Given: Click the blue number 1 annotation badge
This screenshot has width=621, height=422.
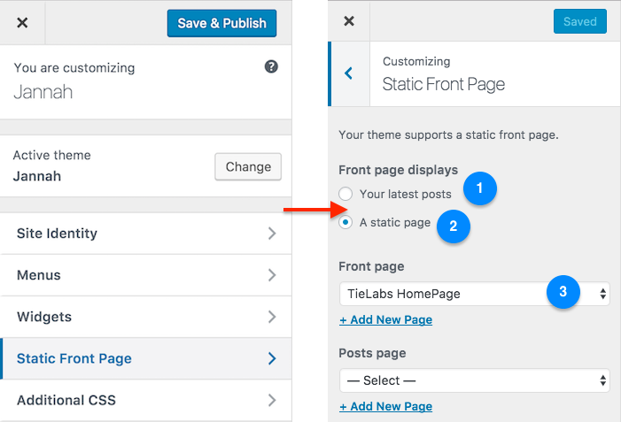Looking at the screenshot, I should point(480,188).
